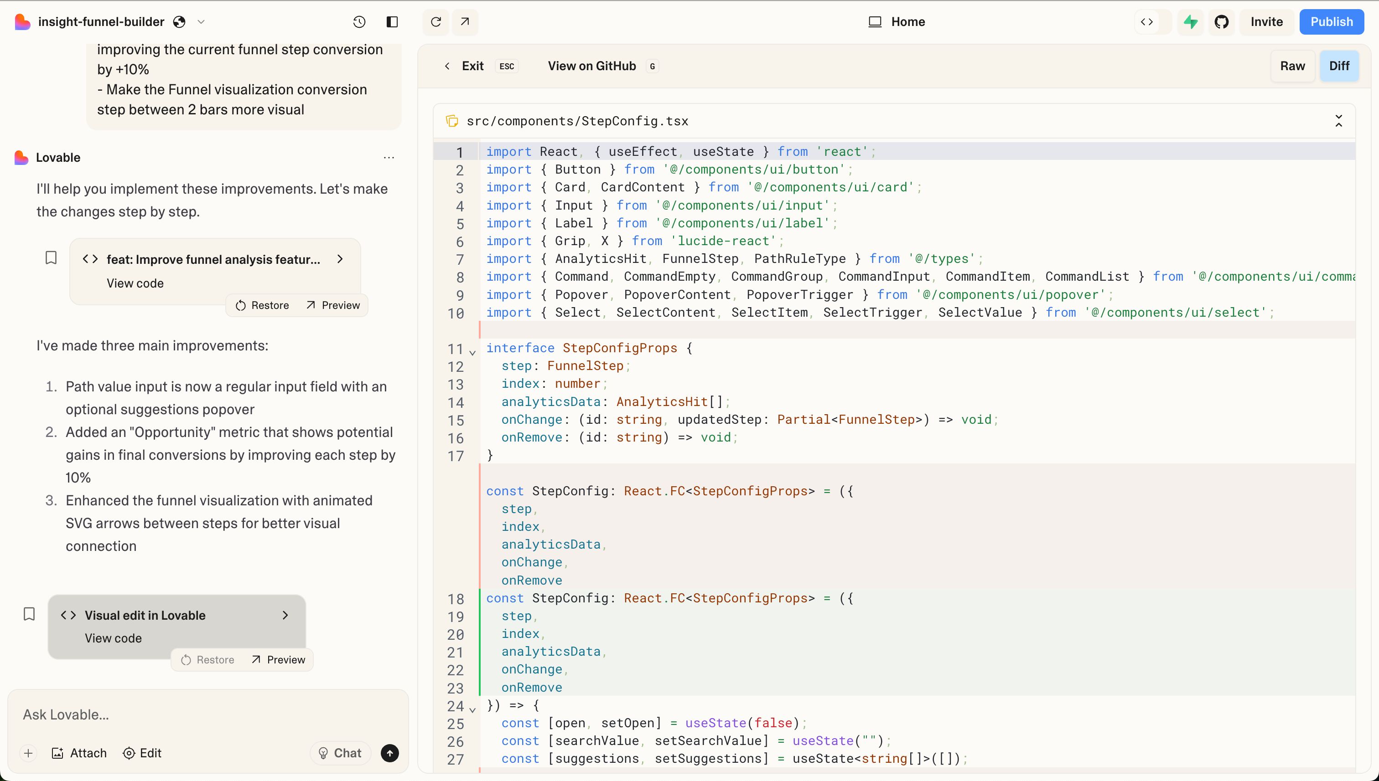Click View on GitHub link

pyautogui.click(x=591, y=66)
